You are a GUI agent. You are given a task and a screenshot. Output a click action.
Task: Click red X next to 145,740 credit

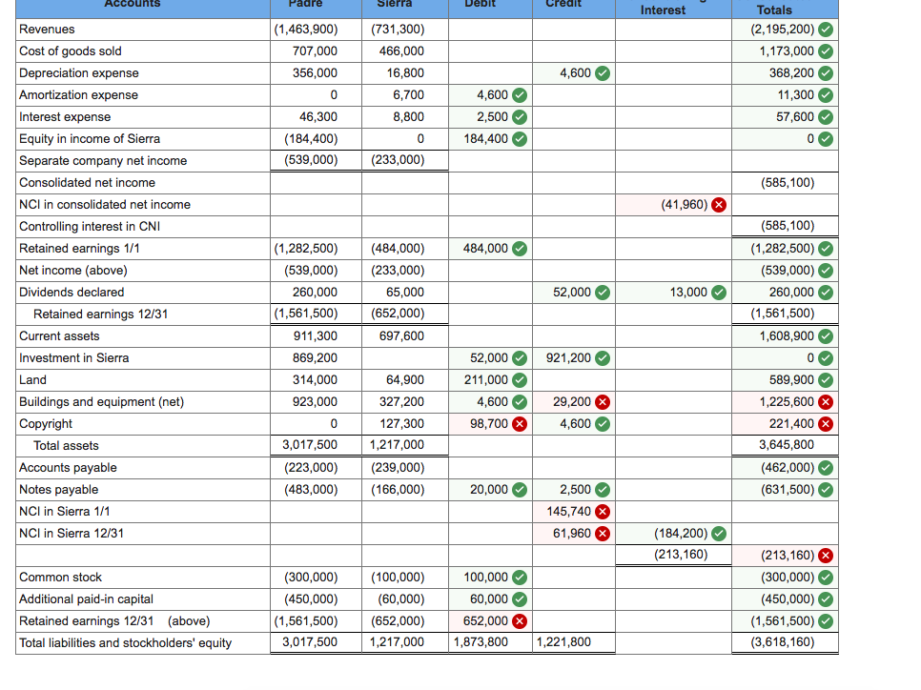pos(602,512)
